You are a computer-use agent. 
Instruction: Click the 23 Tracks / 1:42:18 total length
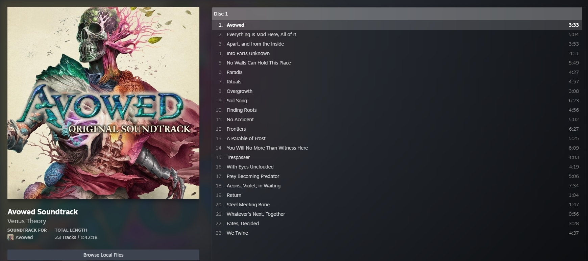tap(76, 237)
